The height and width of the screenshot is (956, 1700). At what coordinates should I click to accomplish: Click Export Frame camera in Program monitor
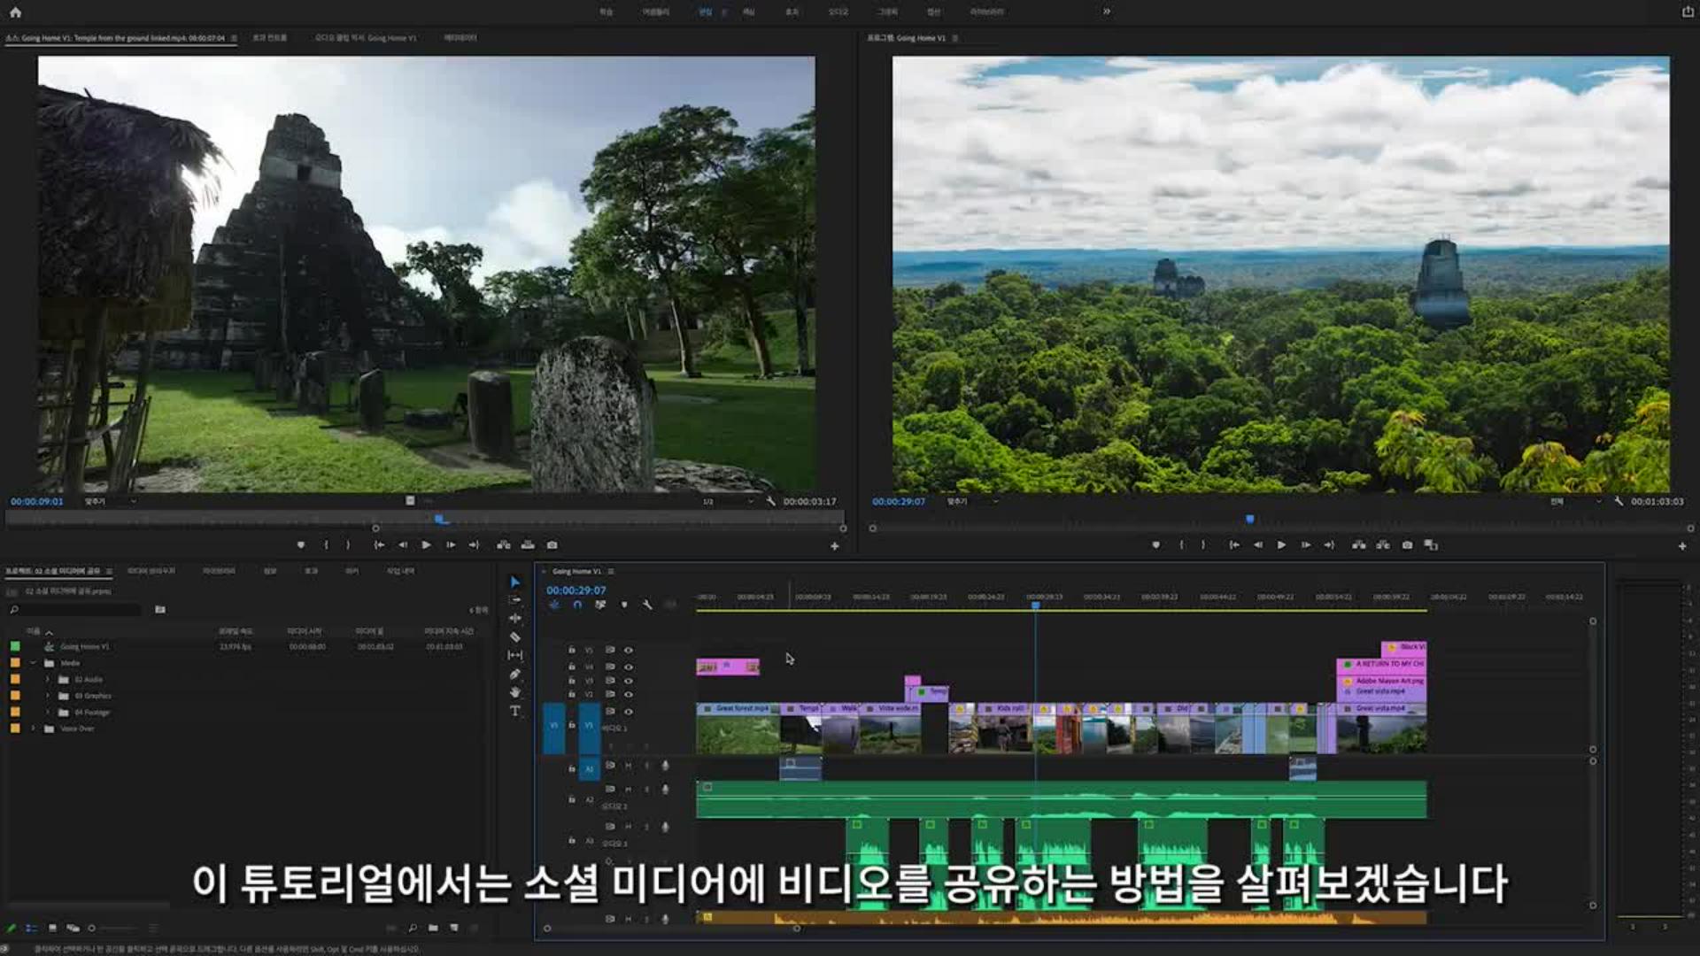tap(1407, 545)
